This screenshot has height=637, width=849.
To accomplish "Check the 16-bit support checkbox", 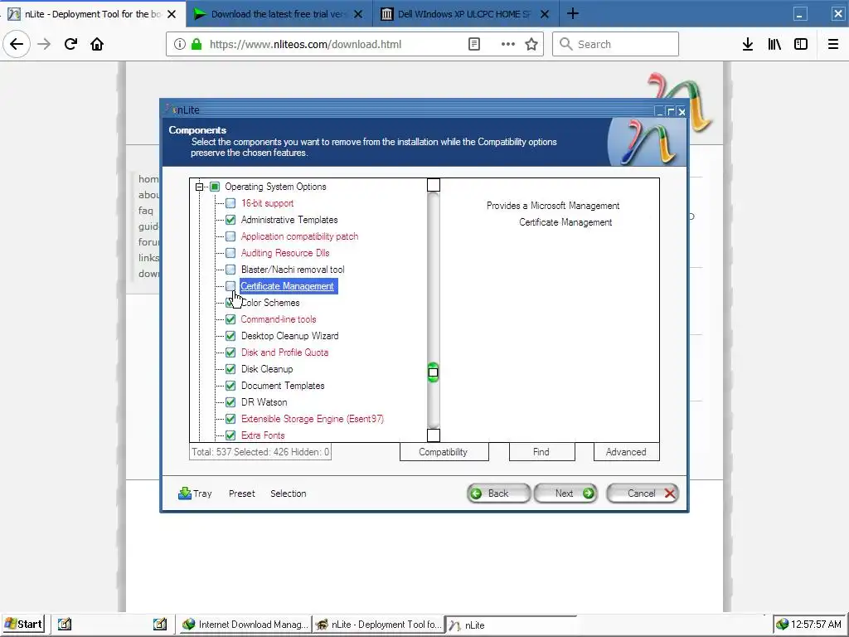I will click(230, 203).
